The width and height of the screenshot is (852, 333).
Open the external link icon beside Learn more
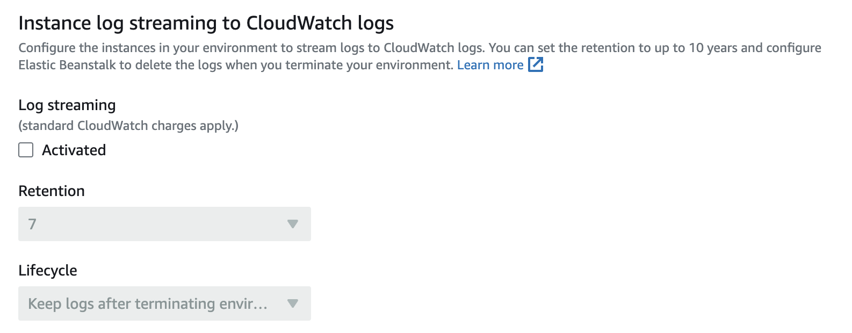536,65
